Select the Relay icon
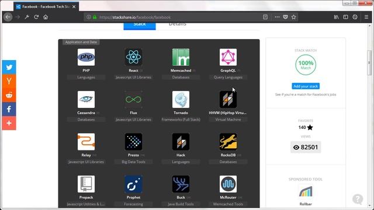The image size is (374, 210). 86,142
